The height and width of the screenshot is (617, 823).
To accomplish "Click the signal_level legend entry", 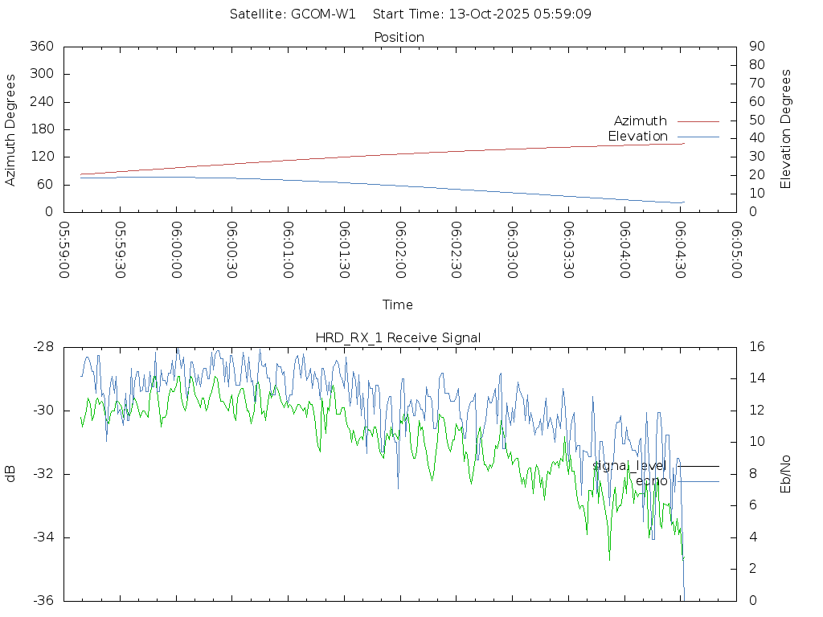I will [629, 466].
